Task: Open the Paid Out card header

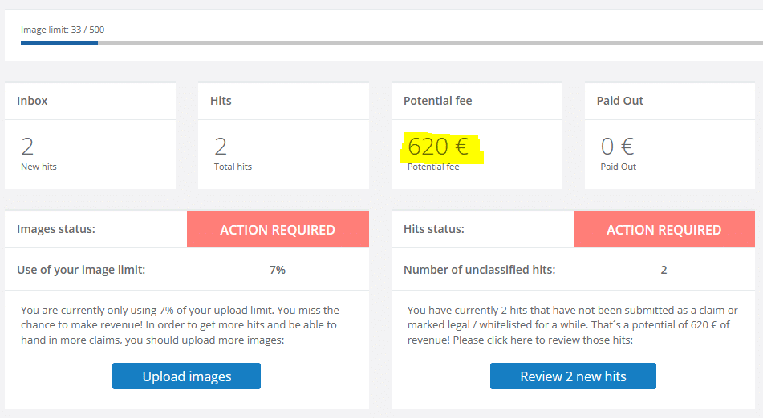Action: coord(619,101)
